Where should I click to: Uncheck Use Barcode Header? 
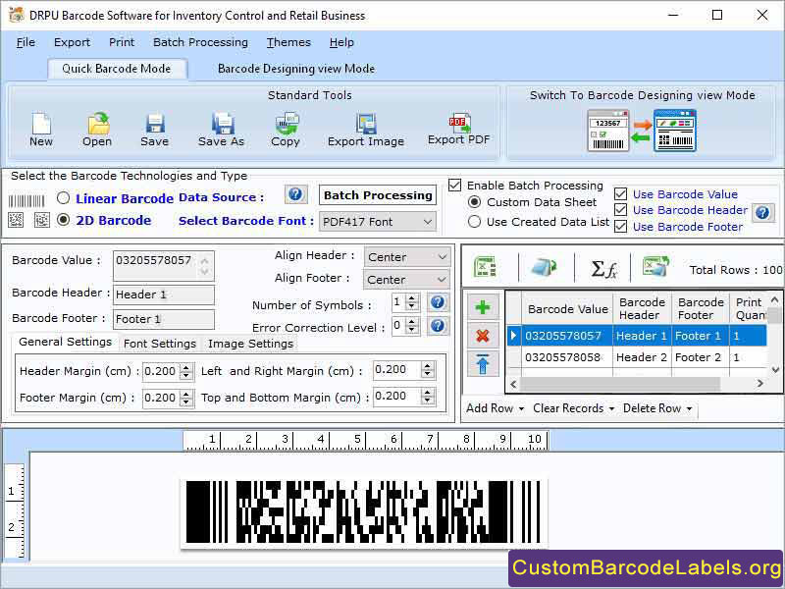click(x=621, y=210)
